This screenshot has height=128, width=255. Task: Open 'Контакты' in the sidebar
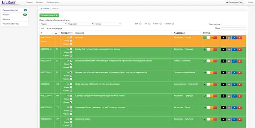15,19
